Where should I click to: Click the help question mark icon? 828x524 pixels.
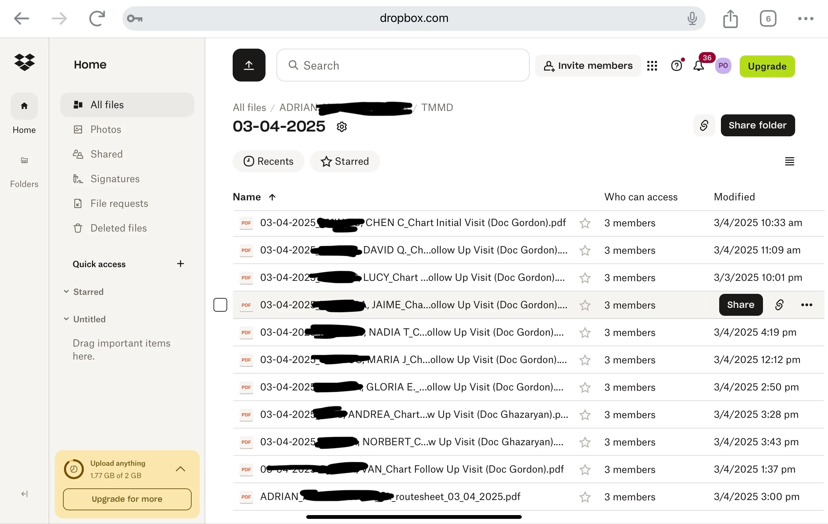[676, 66]
